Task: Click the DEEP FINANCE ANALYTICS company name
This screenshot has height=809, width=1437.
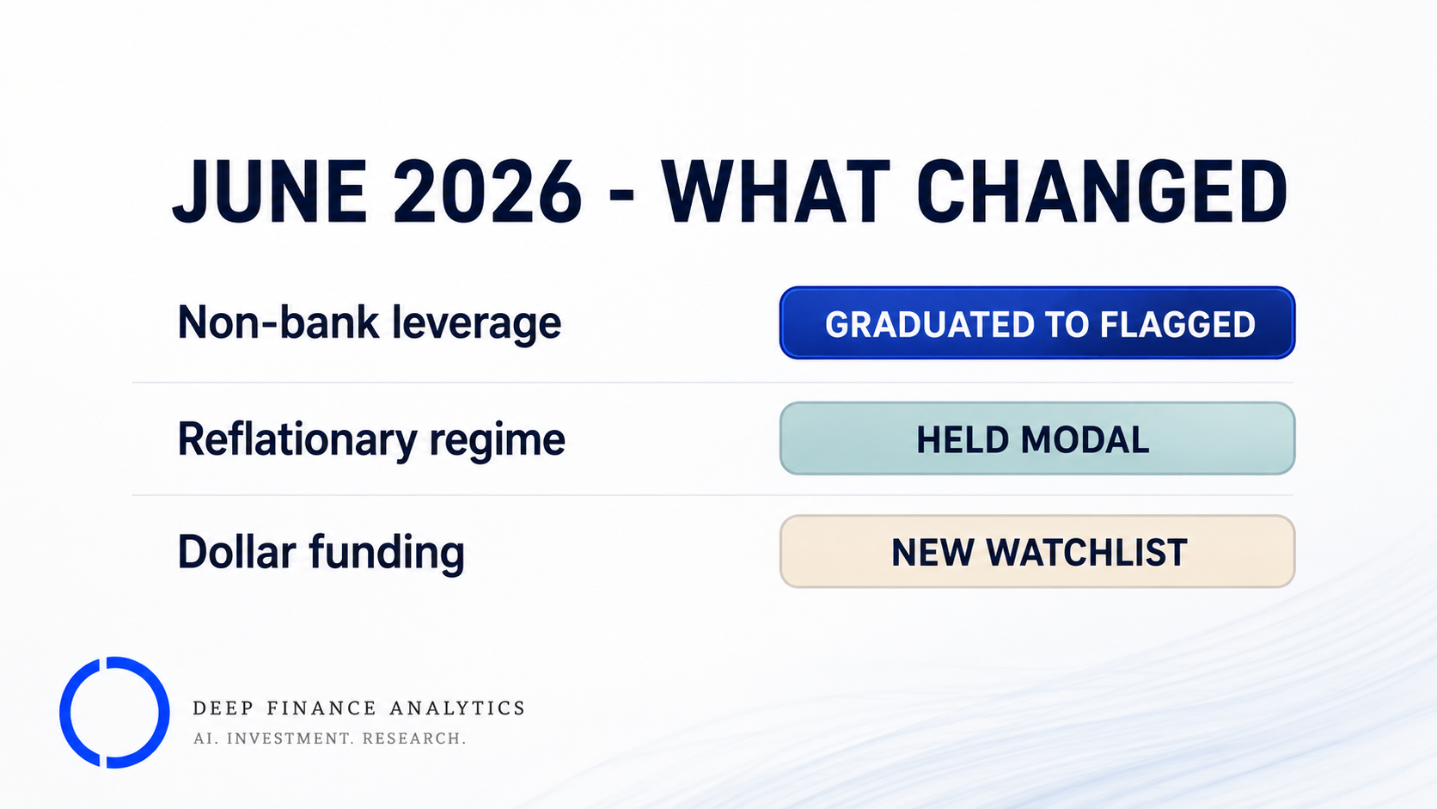Action: [x=358, y=708]
